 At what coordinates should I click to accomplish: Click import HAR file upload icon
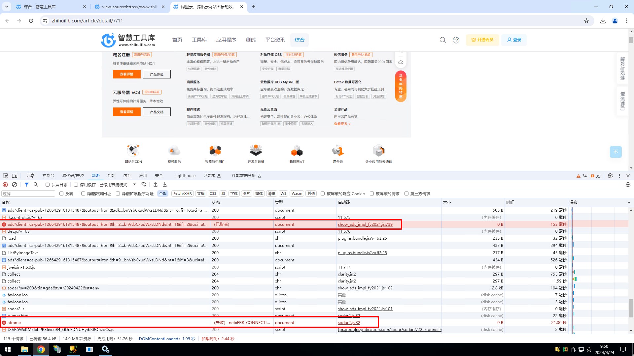pyautogui.click(x=156, y=185)
